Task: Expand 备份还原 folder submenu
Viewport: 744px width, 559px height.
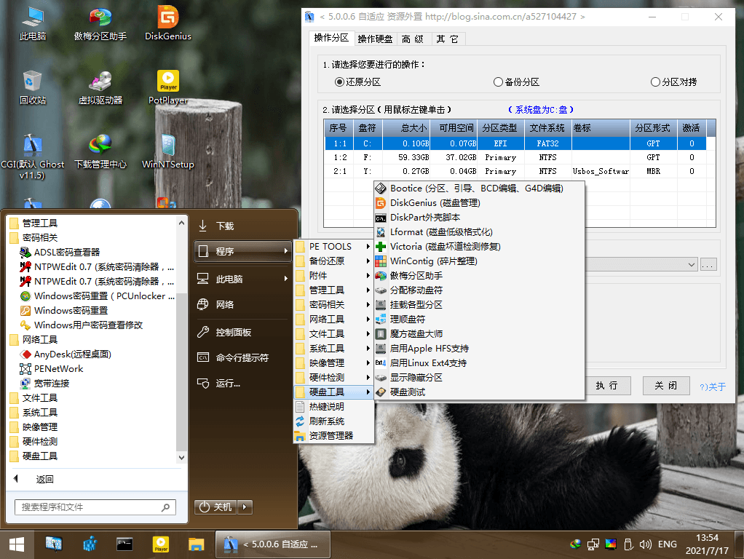Action: [333, 261]
